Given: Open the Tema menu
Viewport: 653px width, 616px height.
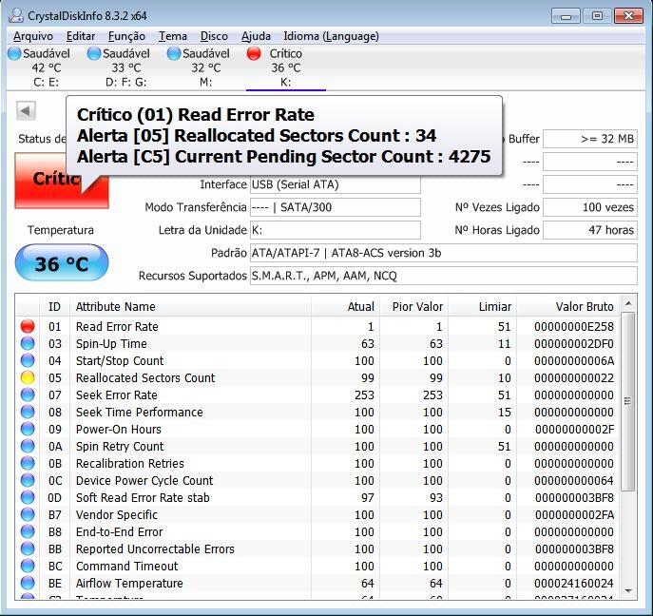Looking at the screenshot, I should point(172,36).
